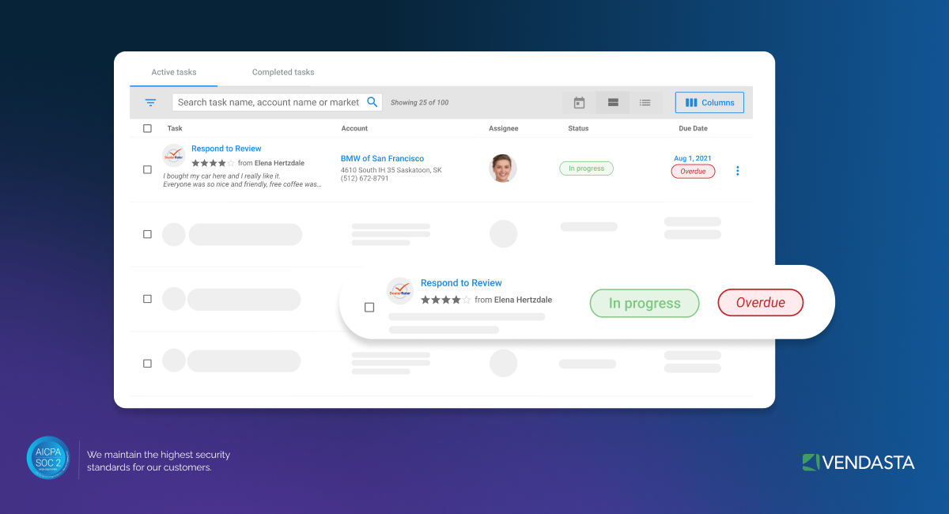Switch to the Completed tasks tab
Image resolution: width=949 pixels, height=514 pixels.
click(283, 72)
